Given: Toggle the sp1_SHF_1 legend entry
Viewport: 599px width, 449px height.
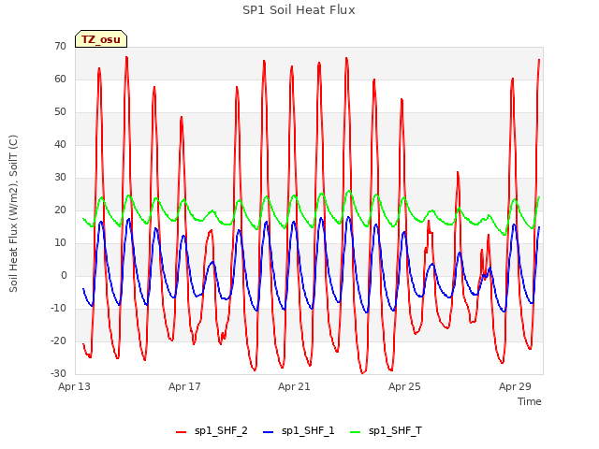Looking at the screenshot, I should point(299,431).
